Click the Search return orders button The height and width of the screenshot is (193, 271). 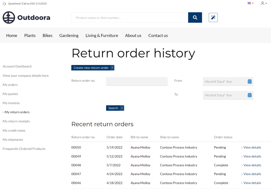click(115, 108)
